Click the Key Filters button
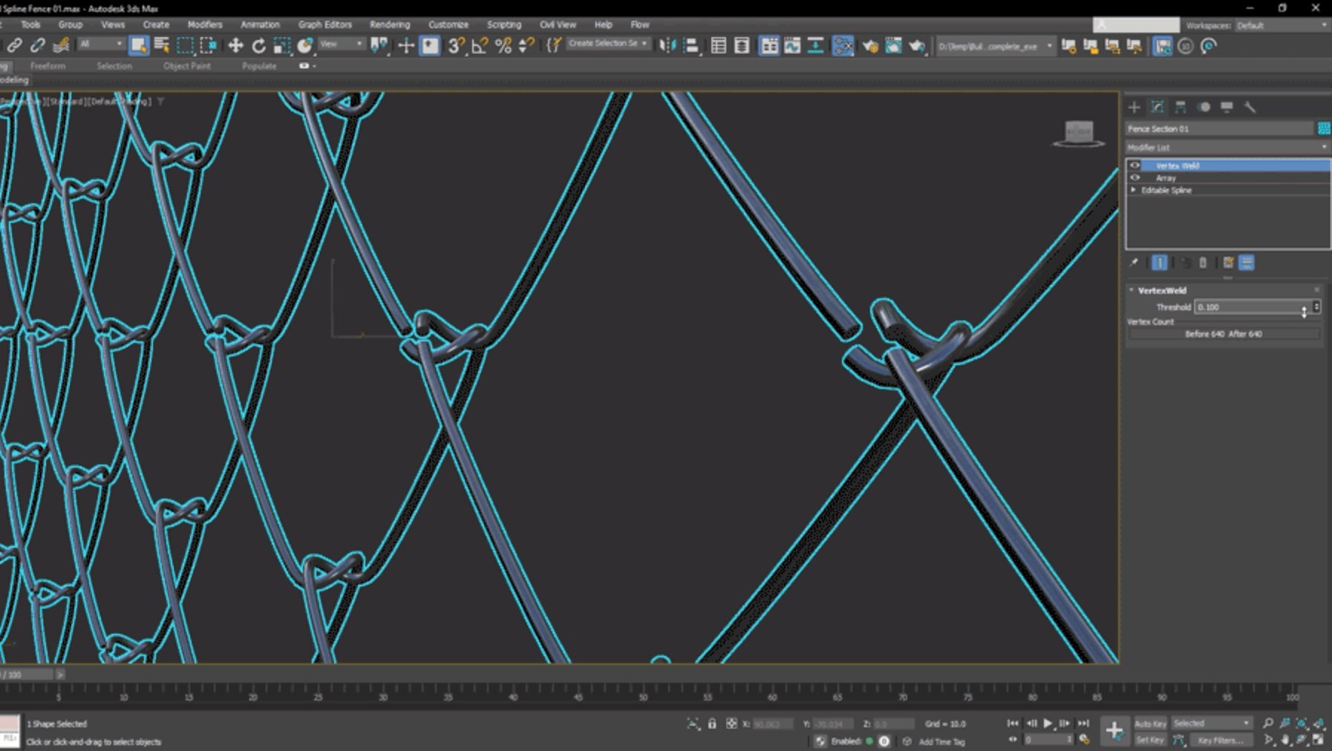The image size is (1332, 751). (x=1220, y=740)
